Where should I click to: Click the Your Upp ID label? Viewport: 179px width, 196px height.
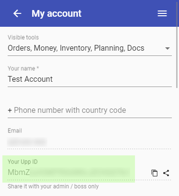pos(22,162)
